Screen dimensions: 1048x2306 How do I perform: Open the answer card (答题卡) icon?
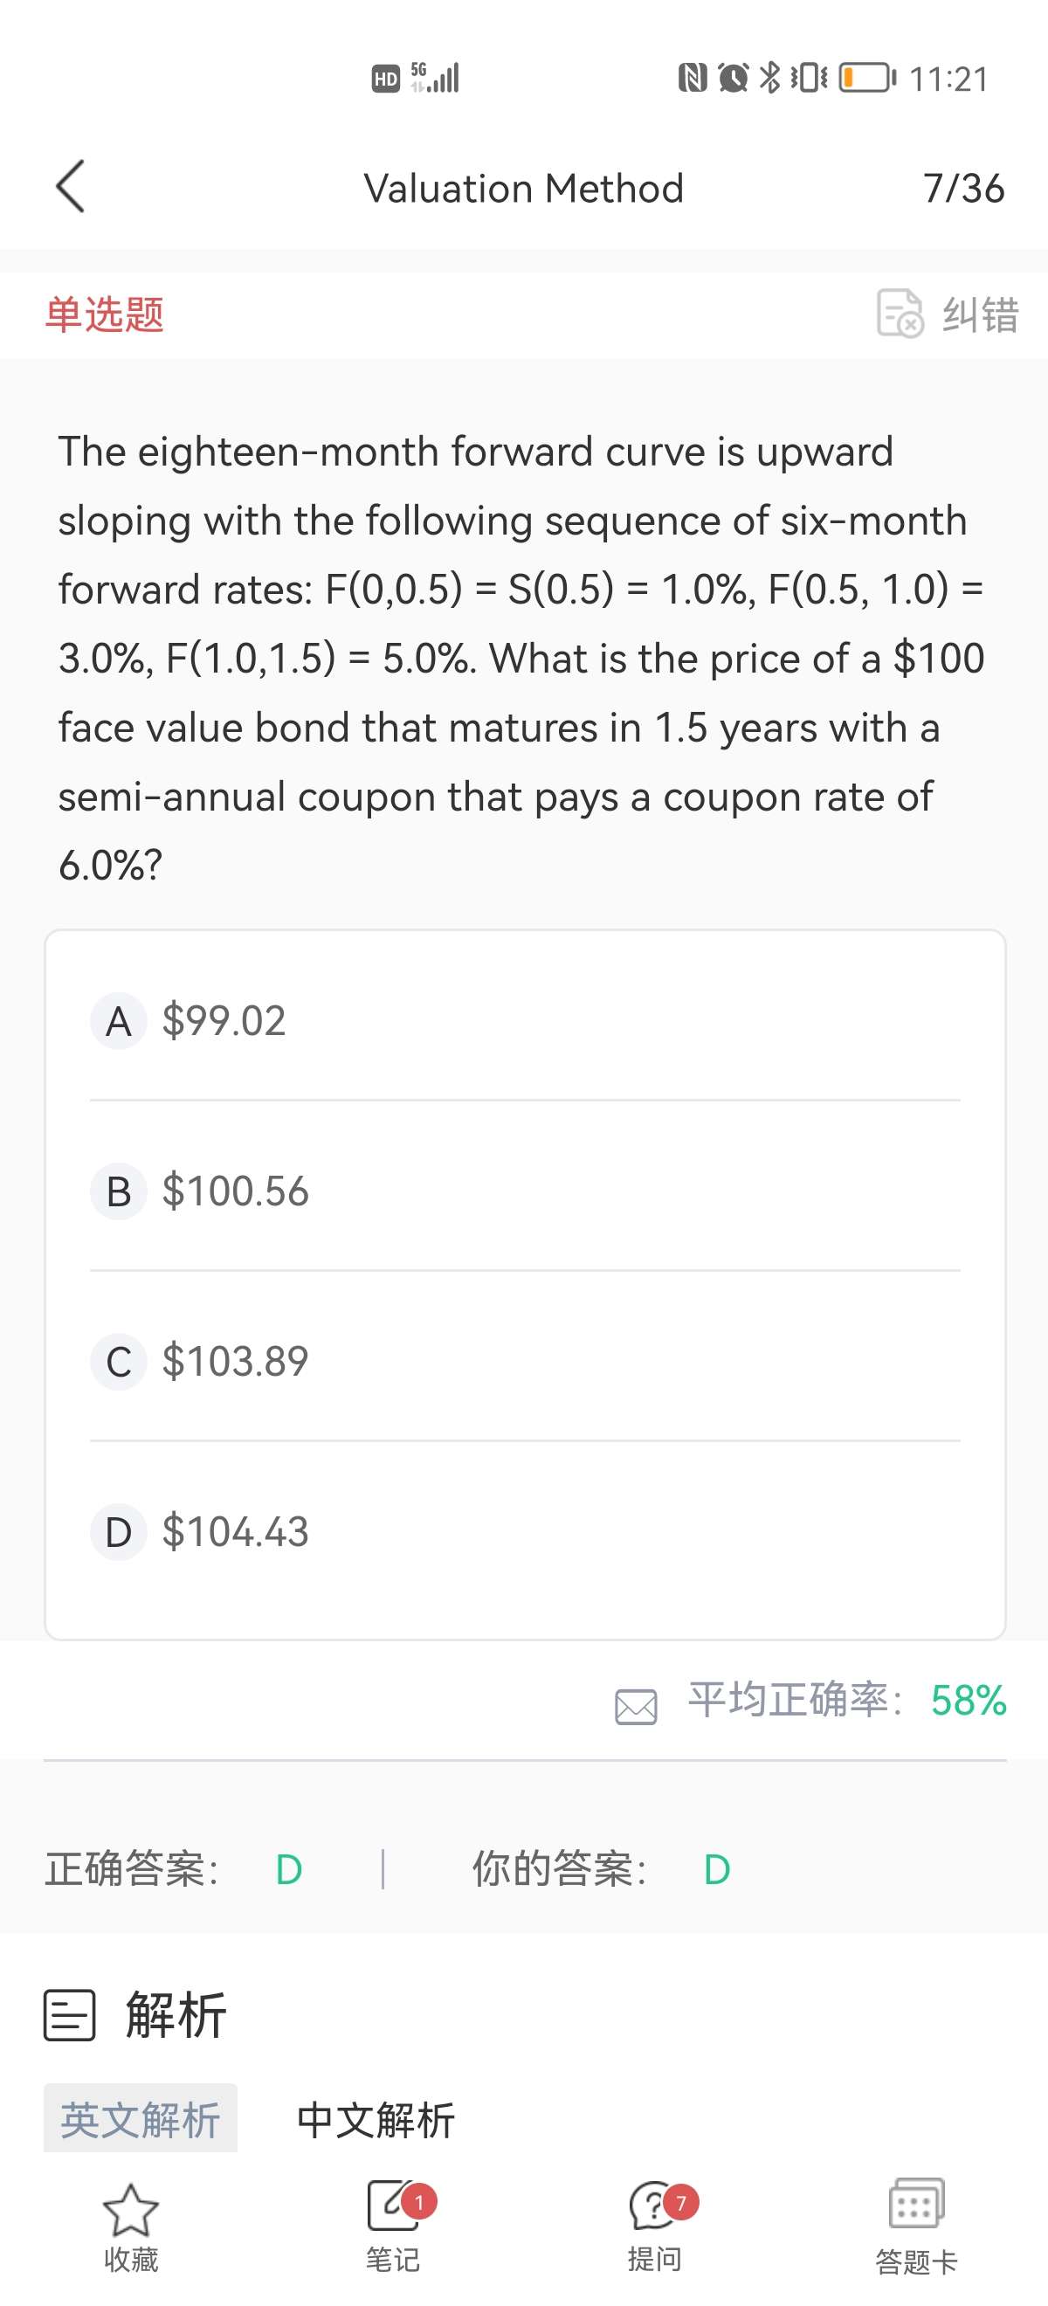[x=915, y=2204]
